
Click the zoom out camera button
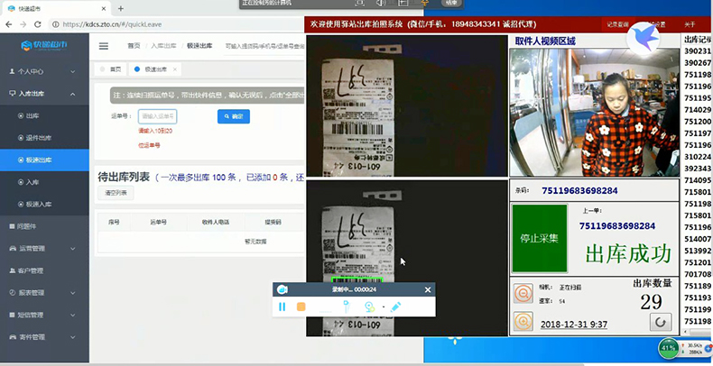523,293
